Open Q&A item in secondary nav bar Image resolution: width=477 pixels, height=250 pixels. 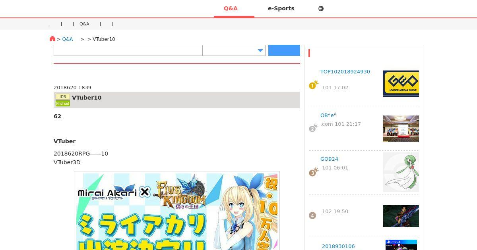(84, 24)
